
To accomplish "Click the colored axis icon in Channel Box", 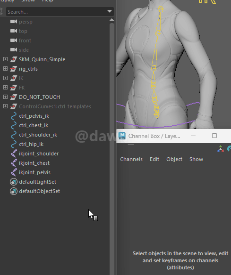I will coord(221,149).
